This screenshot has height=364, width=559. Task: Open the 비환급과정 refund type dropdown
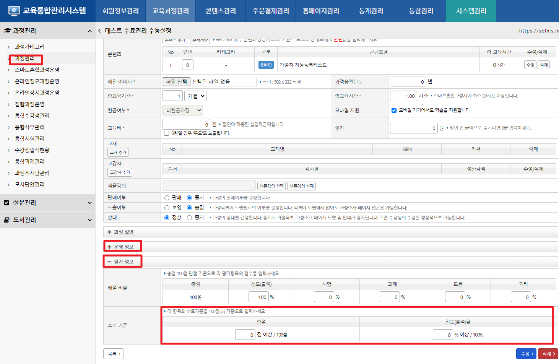pos(183,110)
